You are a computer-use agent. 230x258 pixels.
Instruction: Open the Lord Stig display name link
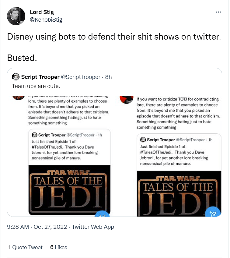(42, 12)
